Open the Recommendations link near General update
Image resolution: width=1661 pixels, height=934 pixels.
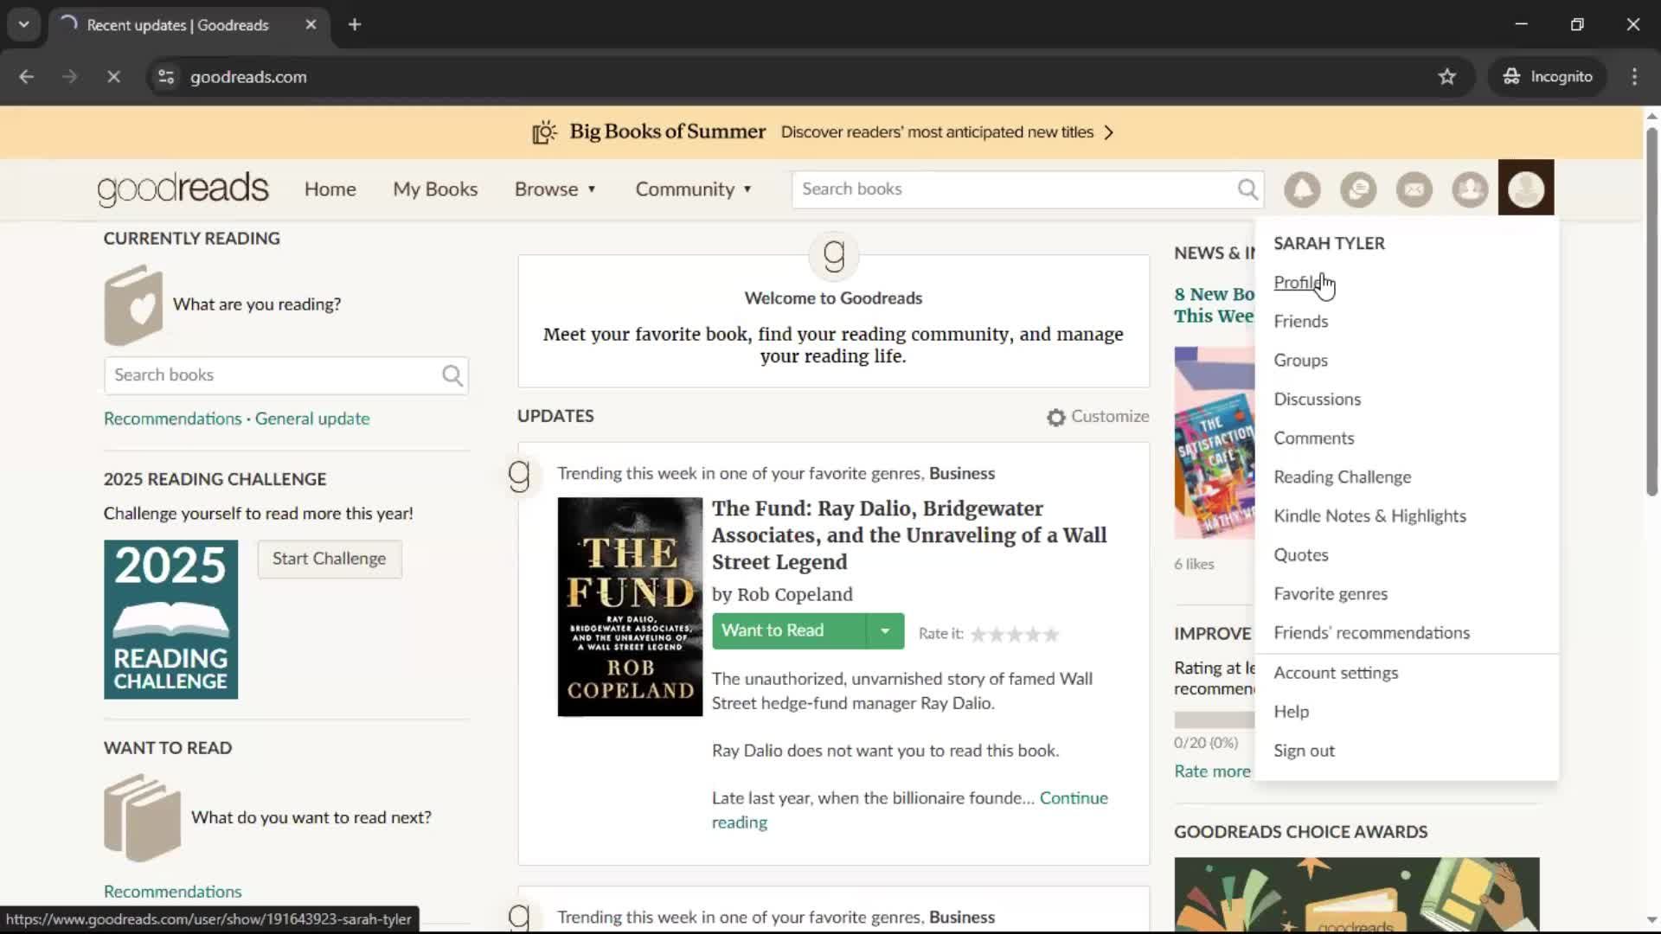pos(173,419)
